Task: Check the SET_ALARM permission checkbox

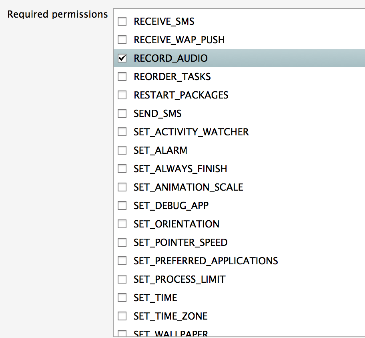Action: [122, 150]
